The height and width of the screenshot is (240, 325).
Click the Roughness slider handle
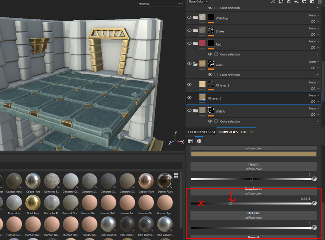pos(231,204)
